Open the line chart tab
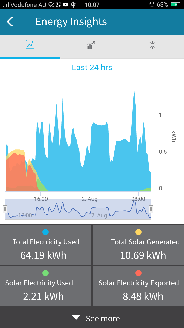This screenshot has height=328, width=184. tap(30, 45)
